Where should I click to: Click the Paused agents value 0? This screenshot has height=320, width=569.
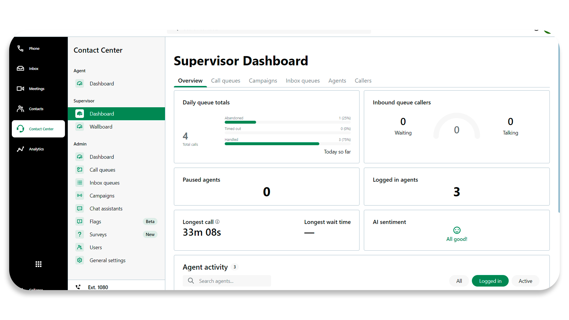coord(266,192)
